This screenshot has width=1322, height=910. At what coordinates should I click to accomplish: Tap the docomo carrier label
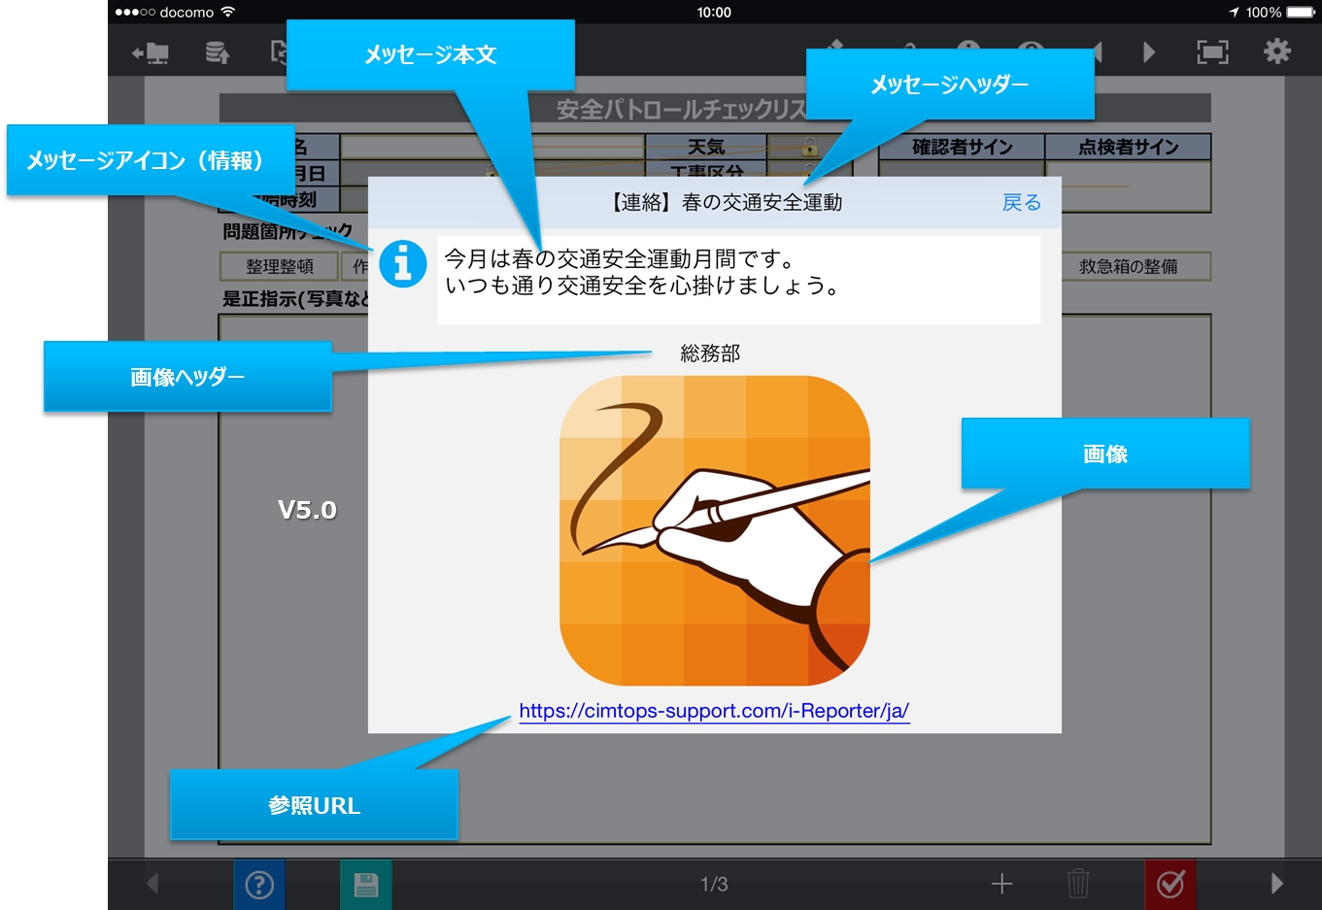click(186, 13)
